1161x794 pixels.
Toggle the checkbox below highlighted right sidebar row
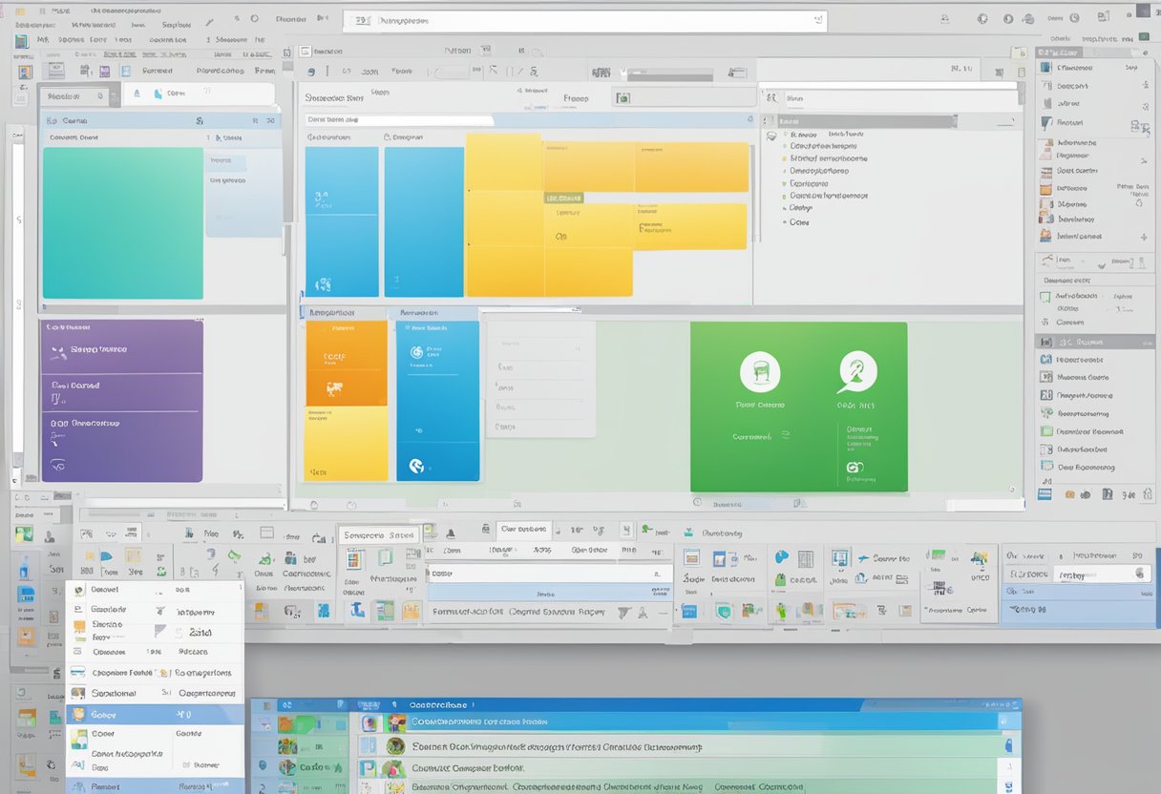click(1046, 360)
